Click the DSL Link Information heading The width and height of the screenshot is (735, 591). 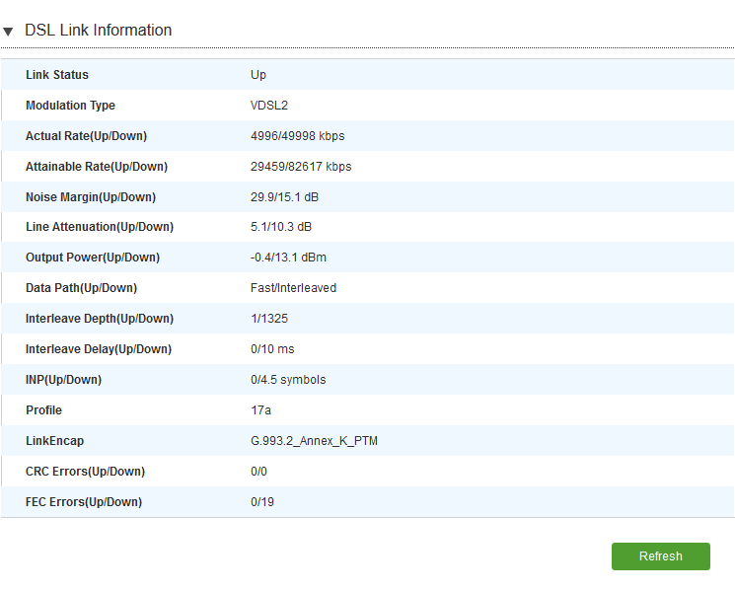pyautogui.click(x=98, y=31)
